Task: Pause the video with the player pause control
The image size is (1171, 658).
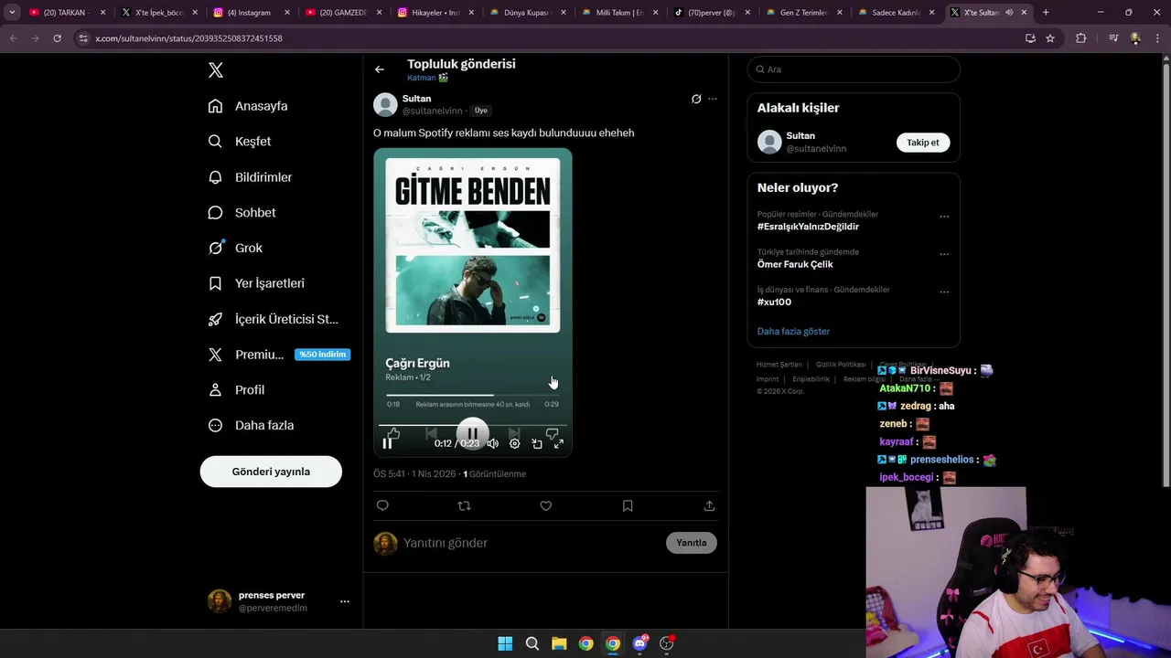Action: (x=387, y=443)
